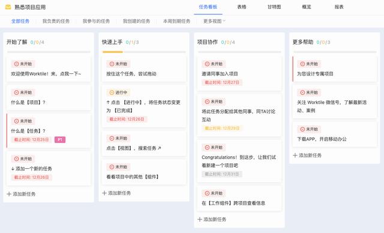Screen dimensions: 384x233
Task: Add new task in 项目协作 column
Action: (x=212, y=219)
